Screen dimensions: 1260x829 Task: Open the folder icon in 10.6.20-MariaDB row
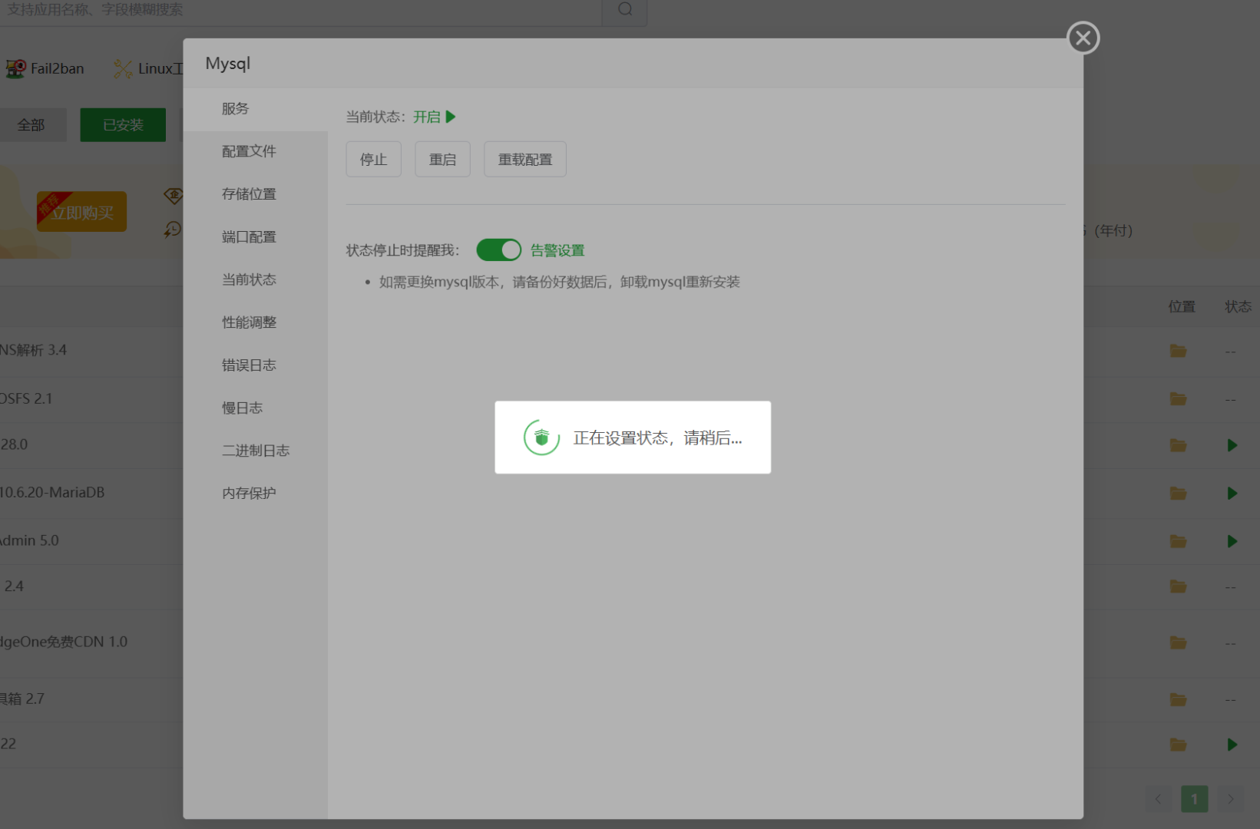click(x=1178, y=494)
